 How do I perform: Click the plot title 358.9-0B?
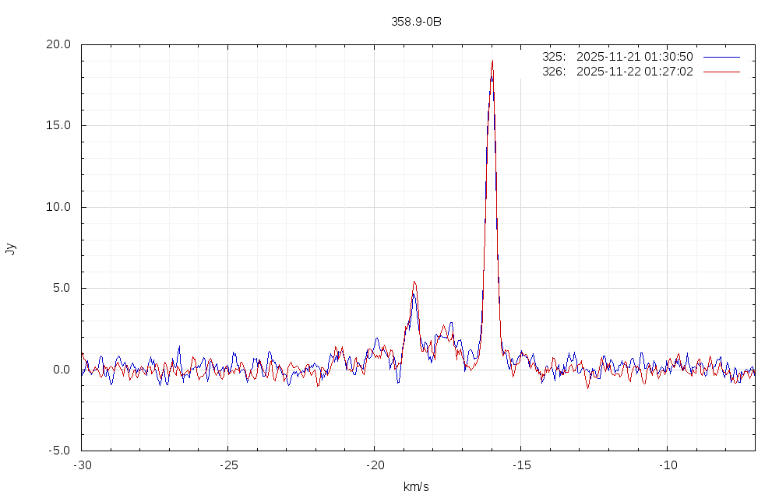tap(416, 22)
